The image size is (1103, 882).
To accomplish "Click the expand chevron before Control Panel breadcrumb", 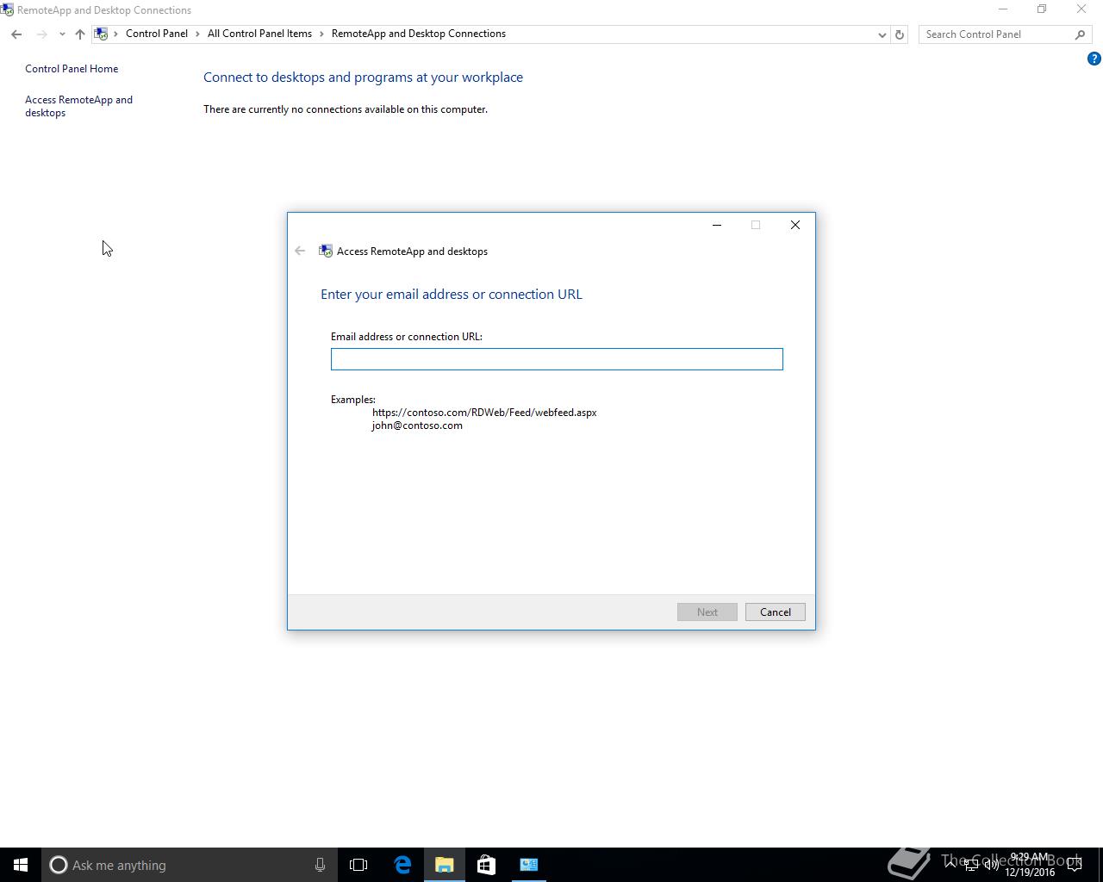I will click(116, 34).
